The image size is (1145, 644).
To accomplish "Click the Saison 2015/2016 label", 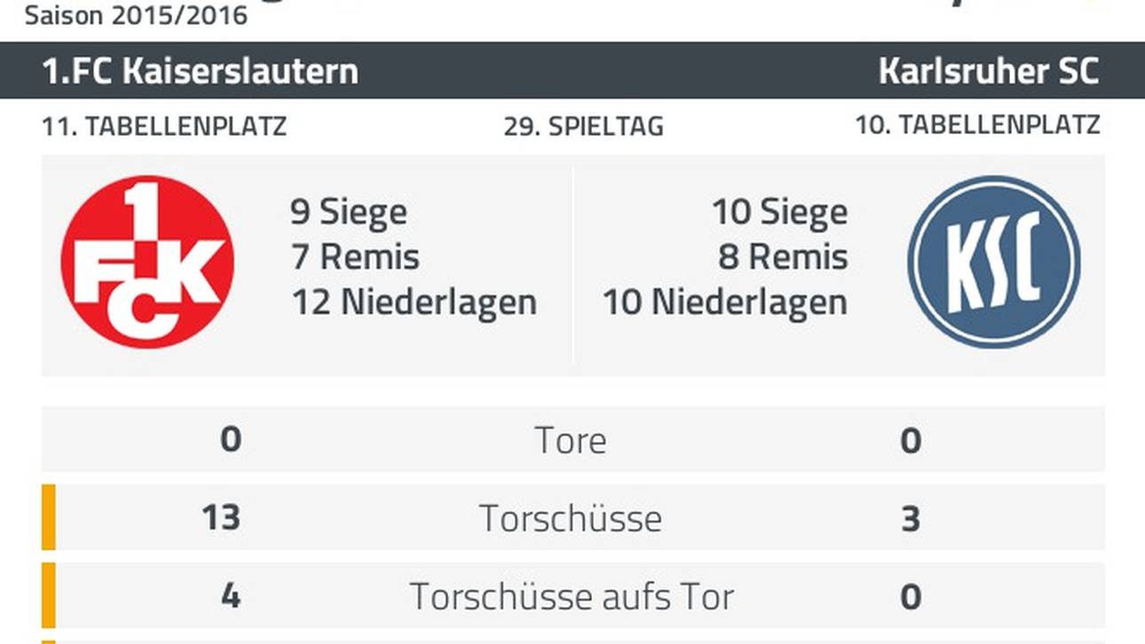I will pos(136,15).
